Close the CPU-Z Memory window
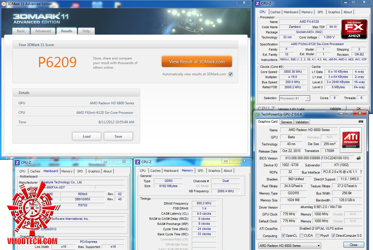The image size is (373, 250). point(245,161)
